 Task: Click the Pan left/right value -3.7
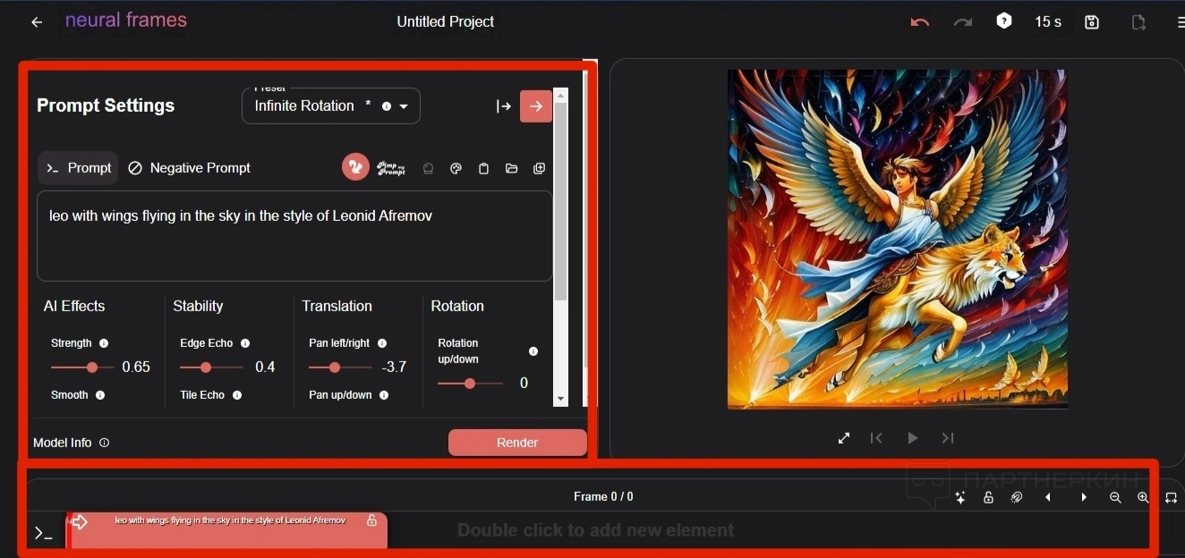tap(394, 368)
